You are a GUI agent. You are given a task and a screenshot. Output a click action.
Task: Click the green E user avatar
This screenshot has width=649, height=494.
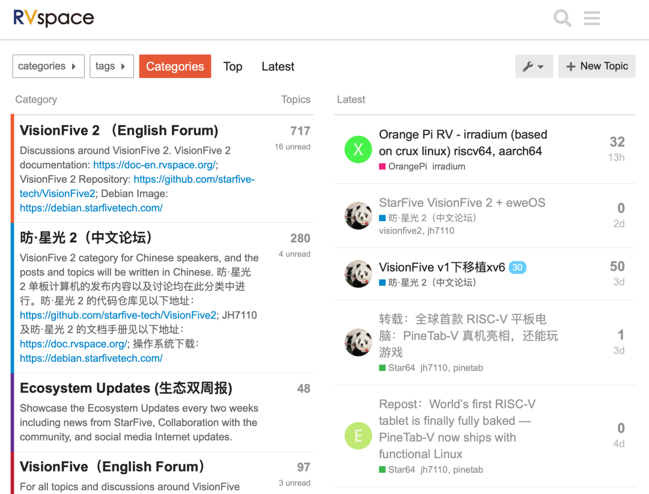click(x=358, y=436)
